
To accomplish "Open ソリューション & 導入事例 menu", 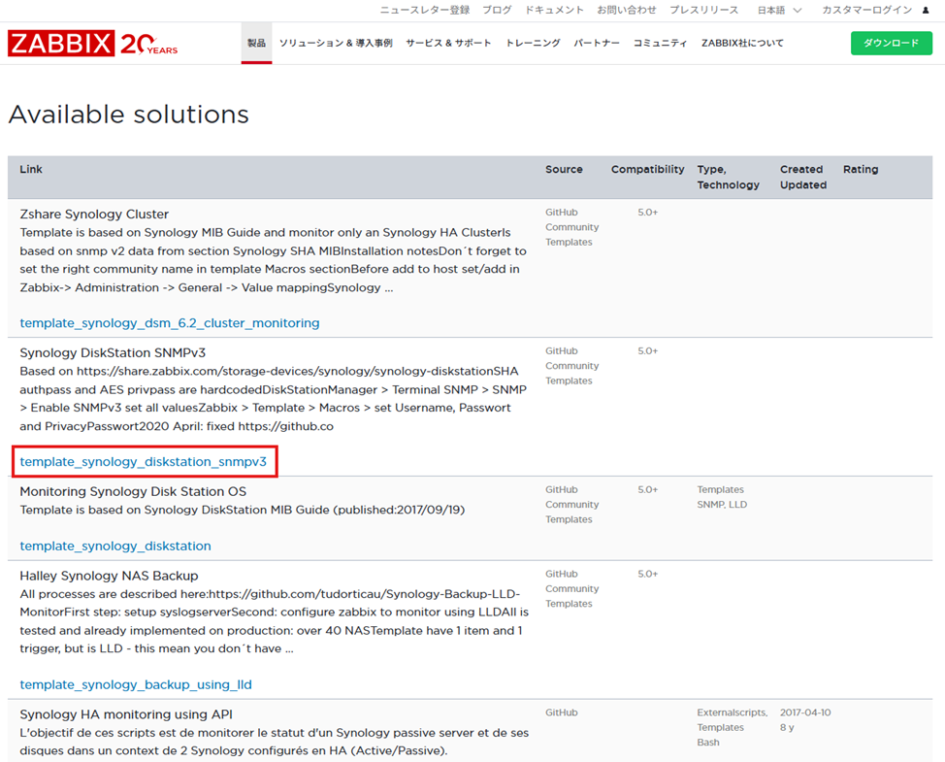I will coord(336,44).
